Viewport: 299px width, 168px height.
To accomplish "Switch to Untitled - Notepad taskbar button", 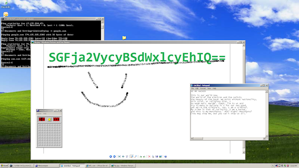I will tap(72, 166).
